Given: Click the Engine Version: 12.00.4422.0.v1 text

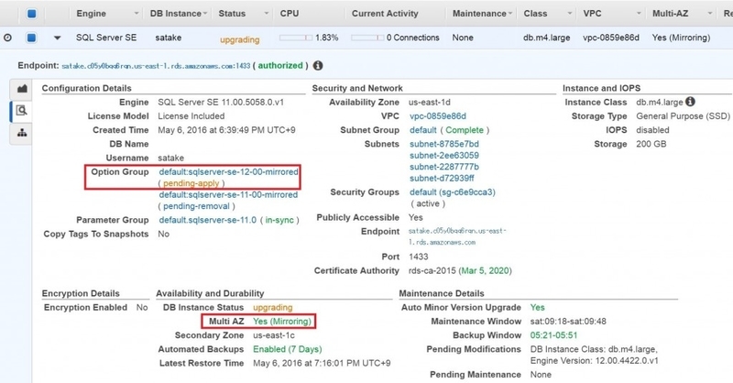Looking at the screenshot, I should point(594,361).
